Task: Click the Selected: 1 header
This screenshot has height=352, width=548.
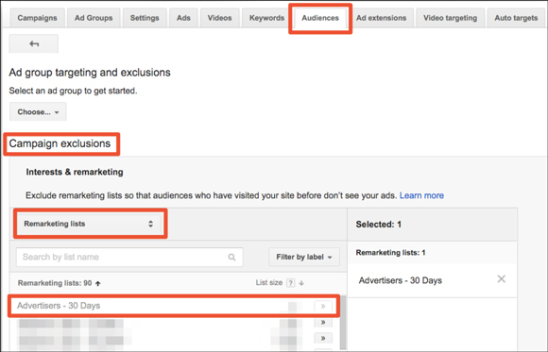Action: (379, 225)
